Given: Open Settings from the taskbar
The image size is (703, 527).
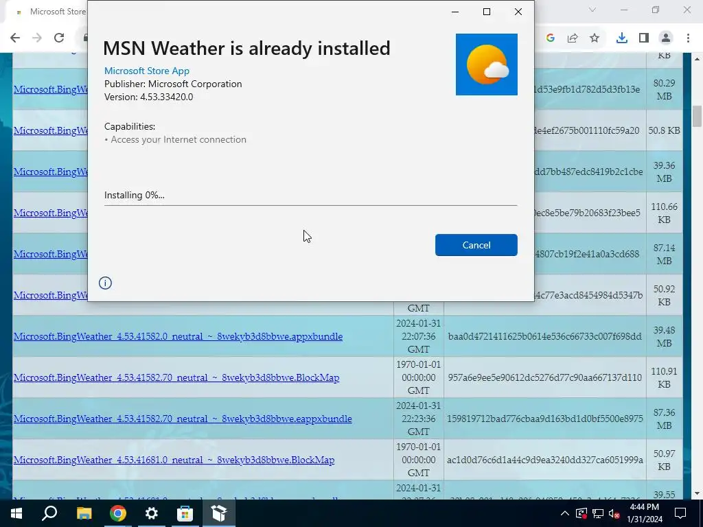Looking at the screenshot, I should point(152,513).
